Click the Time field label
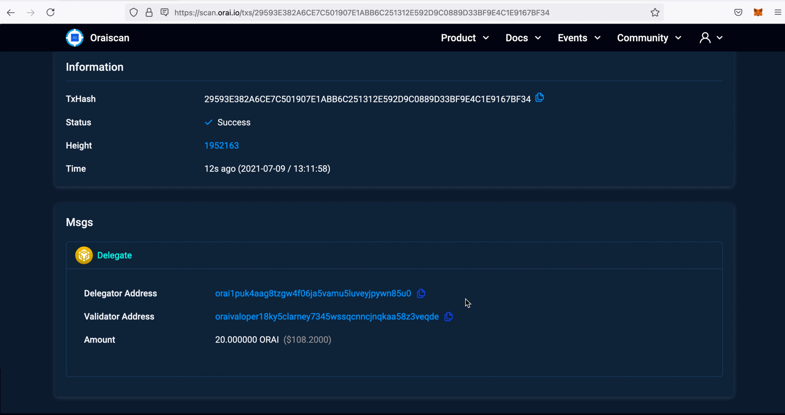This screenshot has height=415, width=785. pos(75,169)
